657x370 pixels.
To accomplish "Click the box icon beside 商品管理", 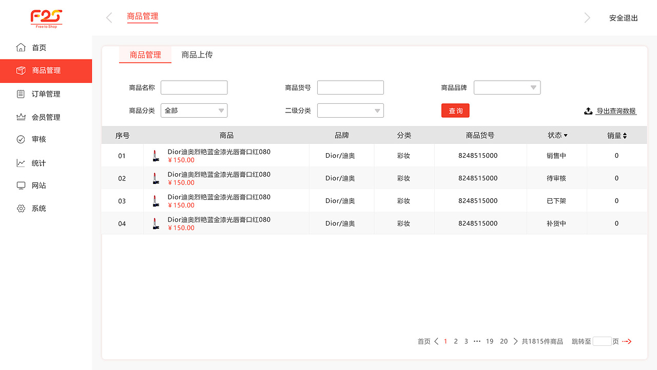I will coord(21,70).
